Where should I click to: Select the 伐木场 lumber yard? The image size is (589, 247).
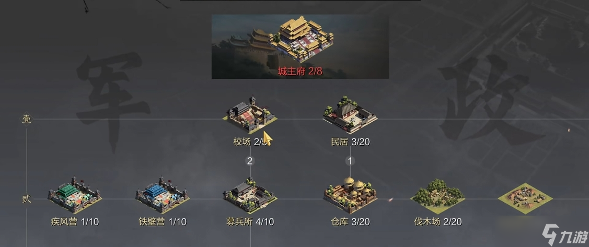(x=437, y=196)
